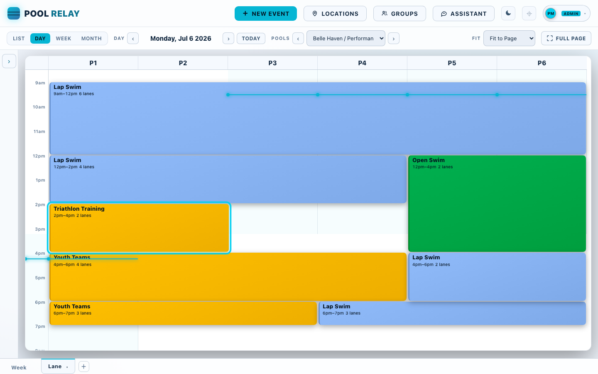
Task: Click the date Monday, Jul 6 2026
Action: tap(181, 38)
